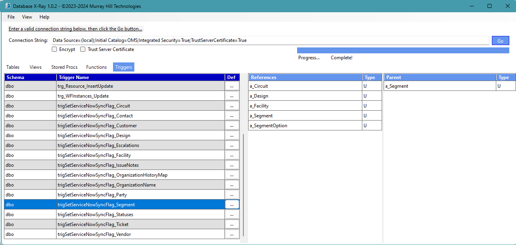Click the Go button
The image size is (516, 245).
coord(500,41)
